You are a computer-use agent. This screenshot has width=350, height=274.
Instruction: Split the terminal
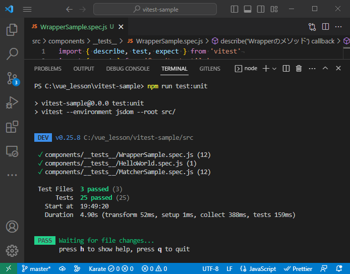pos(286,69)
